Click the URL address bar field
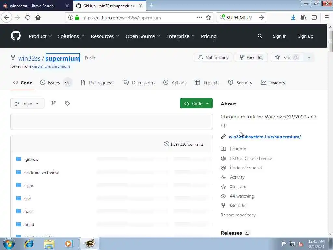This screenshot has height=250, width=333. (139, 18)
